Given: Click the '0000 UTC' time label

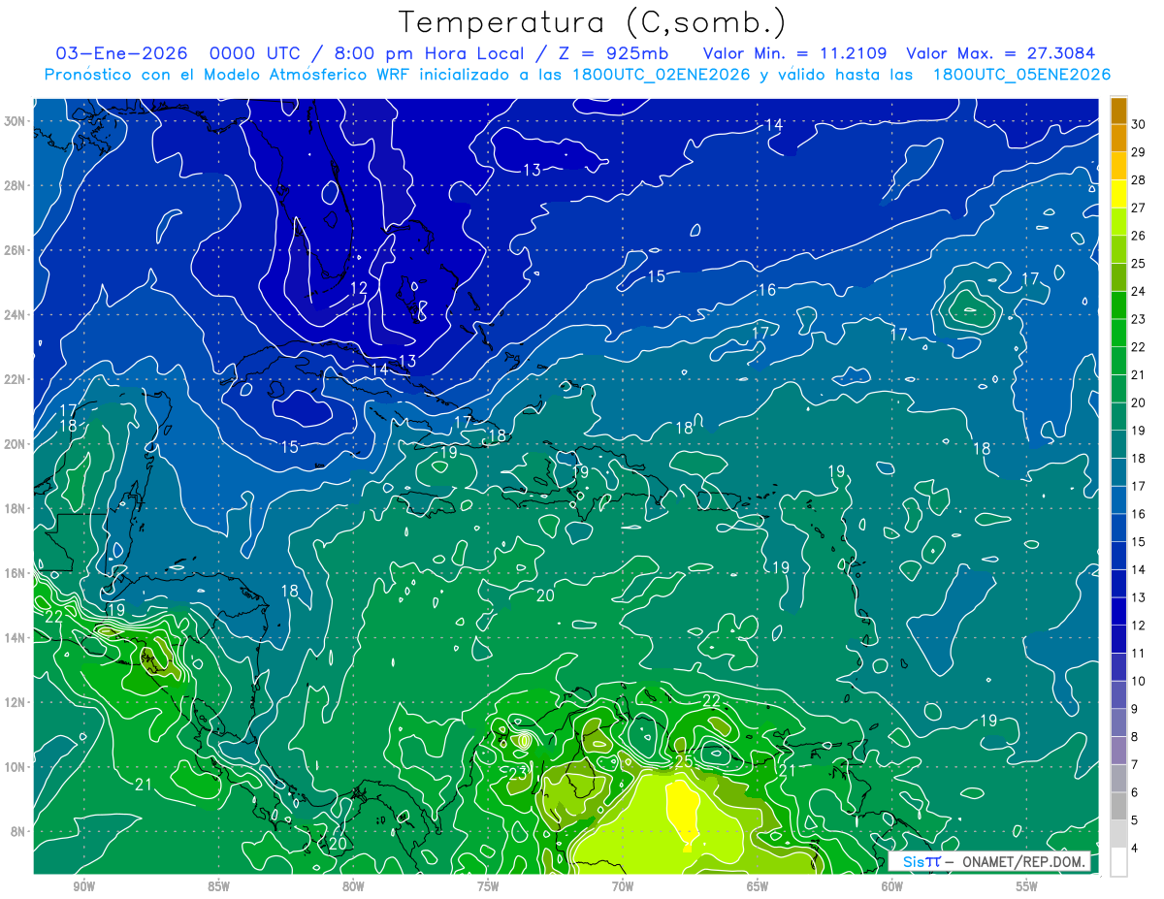Looking at the screenshot, I should point(257,53).
